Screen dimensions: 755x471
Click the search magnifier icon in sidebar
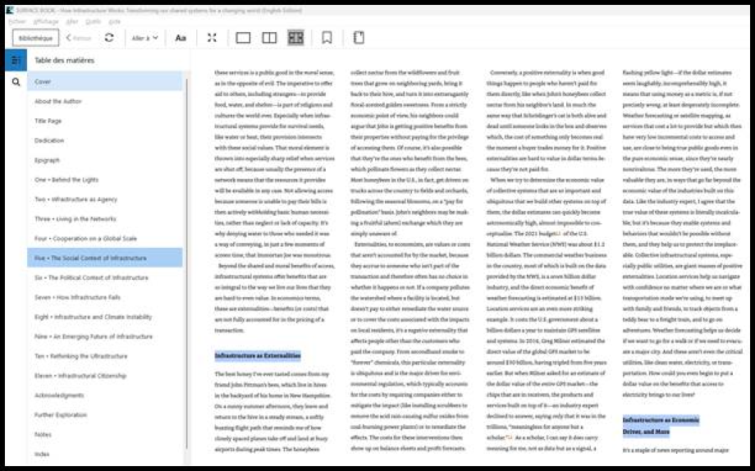coord(16,82)
